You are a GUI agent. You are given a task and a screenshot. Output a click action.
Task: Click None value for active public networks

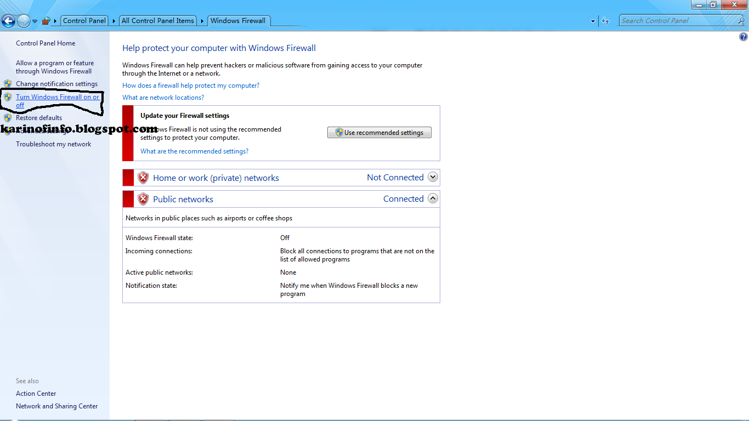(x=288, y=272)
